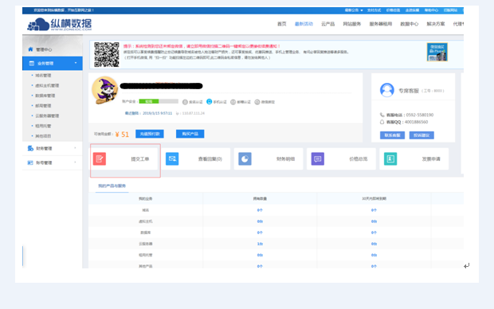Open 虚拟主机管理 in the sidebar
Viewport: 494px width, 309px height.
click(x=47, y=85)
